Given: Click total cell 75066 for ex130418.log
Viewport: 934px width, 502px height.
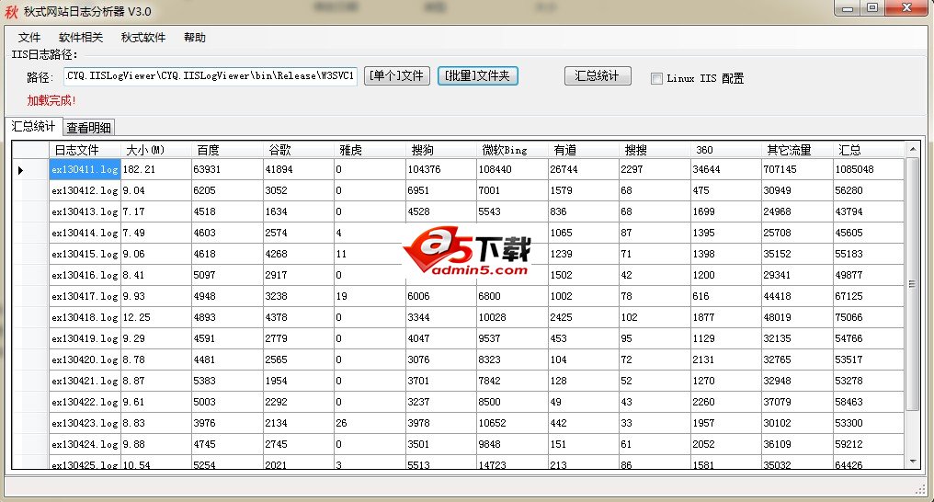Looking at the screenshot, I should coord(868,317).
